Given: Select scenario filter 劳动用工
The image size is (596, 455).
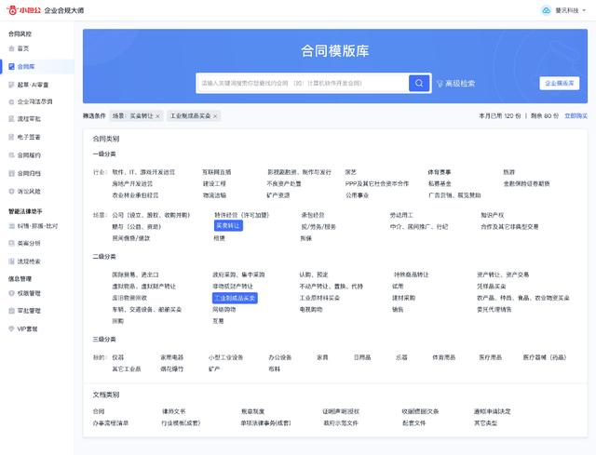Looking at the screenshot, I should pyautogui.click(x=401, y=215).
